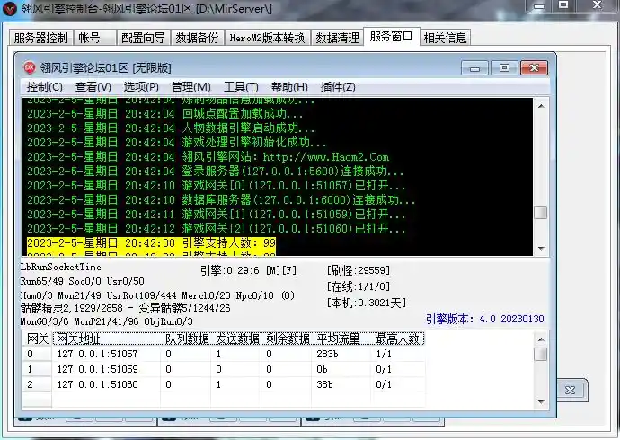Viewport: 620px width, 440px height.
Task: Click the 网关地址 column header
Action: point(107,339)
